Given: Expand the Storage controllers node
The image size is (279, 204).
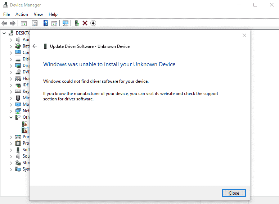Looking at the screenshot, I should [x=11, y=163].
